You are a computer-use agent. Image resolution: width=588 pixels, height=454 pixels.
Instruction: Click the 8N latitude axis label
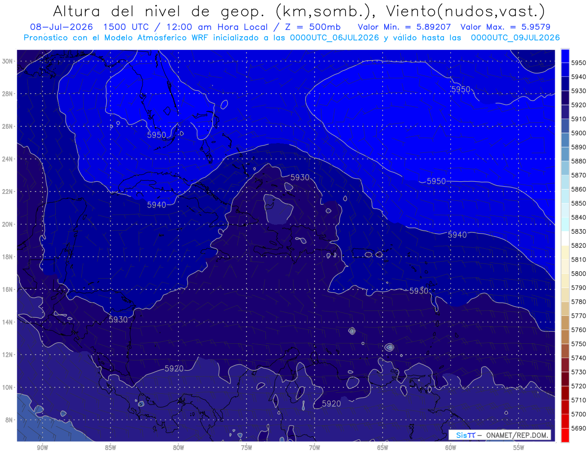click(x=10, y=420)
